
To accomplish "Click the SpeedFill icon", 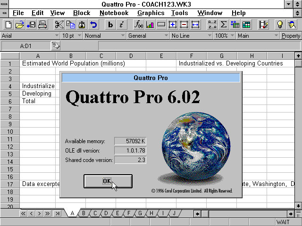I will (x=235, y=25).
